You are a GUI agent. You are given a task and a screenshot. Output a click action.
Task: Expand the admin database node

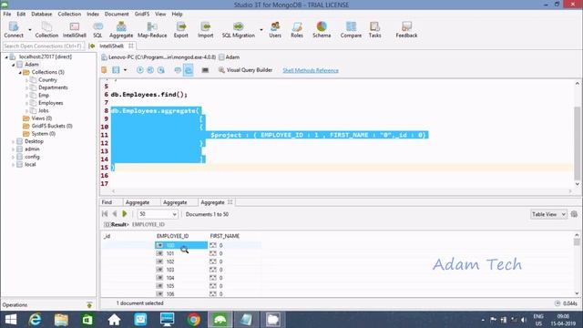[x=14, y=149]
